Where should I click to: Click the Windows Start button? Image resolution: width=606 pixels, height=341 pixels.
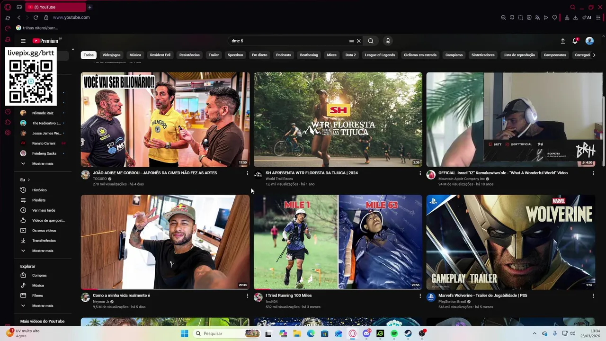click(x=184, y=333)
